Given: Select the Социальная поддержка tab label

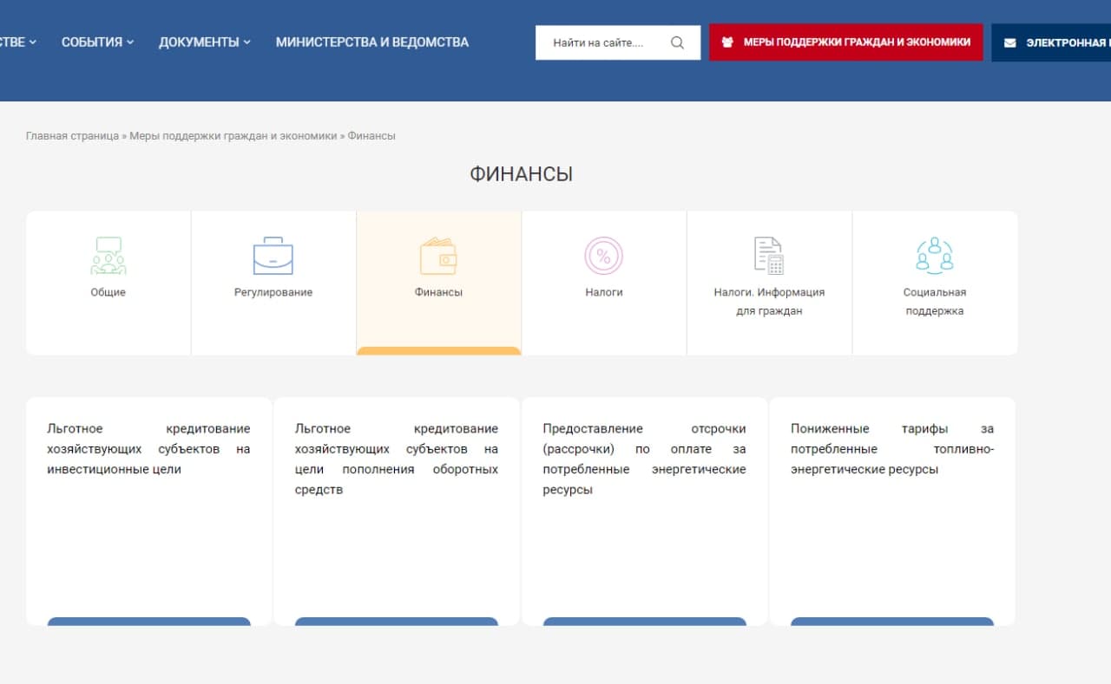Looking at the screenshot, I should [935, 302].
